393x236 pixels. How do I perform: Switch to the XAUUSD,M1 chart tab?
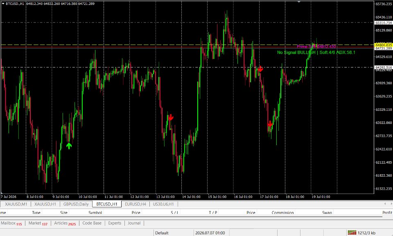[16, 204]
